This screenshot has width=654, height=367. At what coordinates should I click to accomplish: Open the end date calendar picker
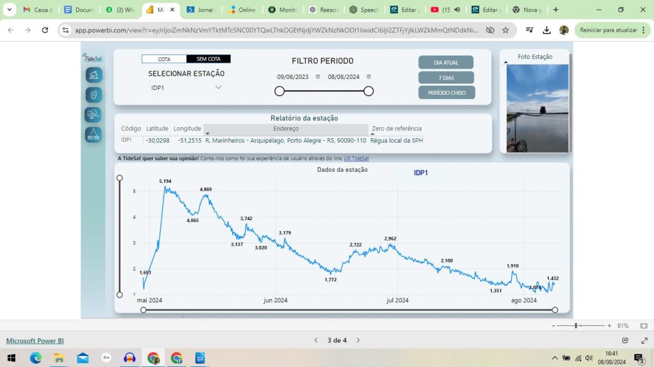369,77
